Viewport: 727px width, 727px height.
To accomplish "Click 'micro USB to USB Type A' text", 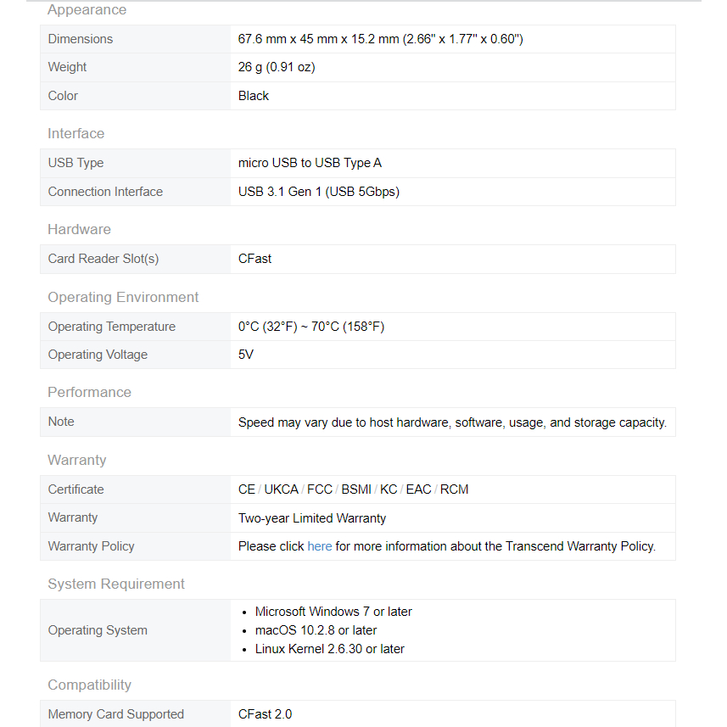I will [310, 163].
